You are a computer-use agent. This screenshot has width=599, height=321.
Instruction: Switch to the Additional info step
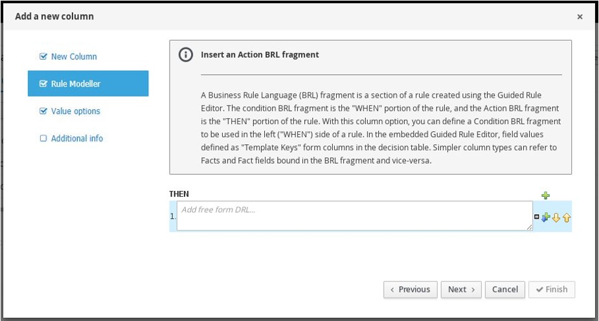(77, 138)
